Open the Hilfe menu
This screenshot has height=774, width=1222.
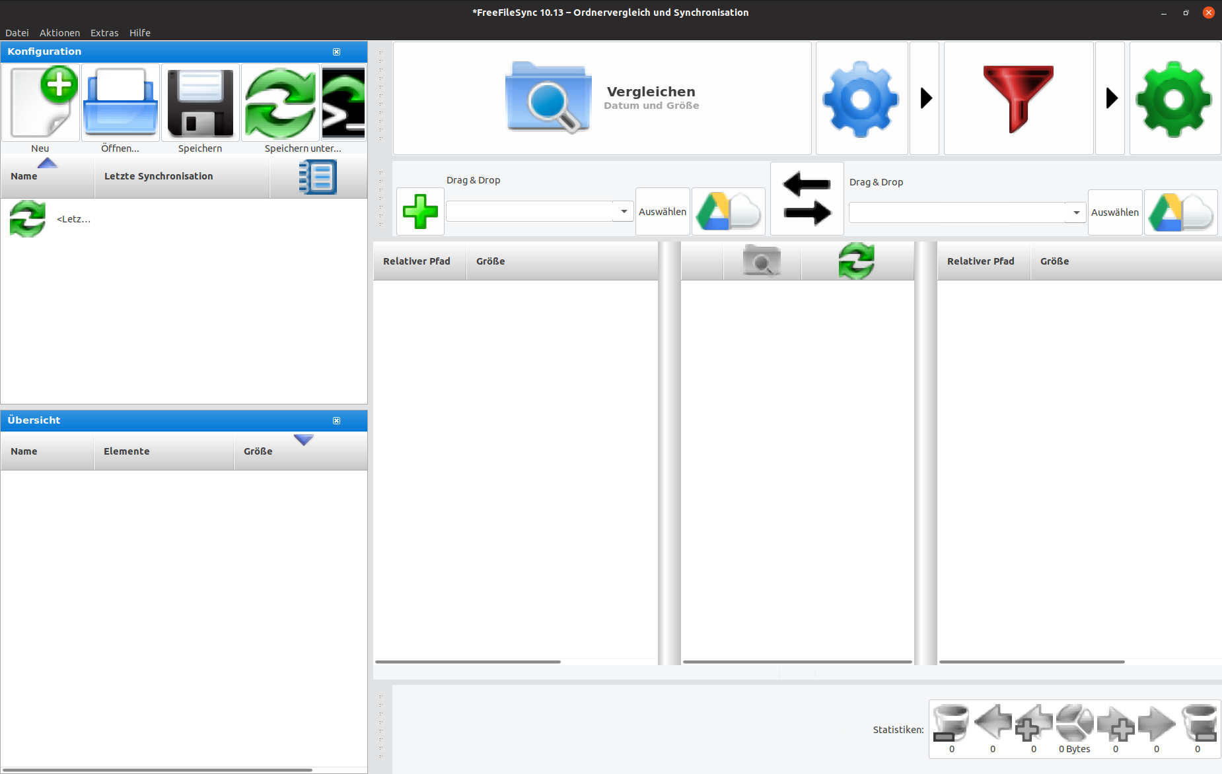(x=140, y=32)
